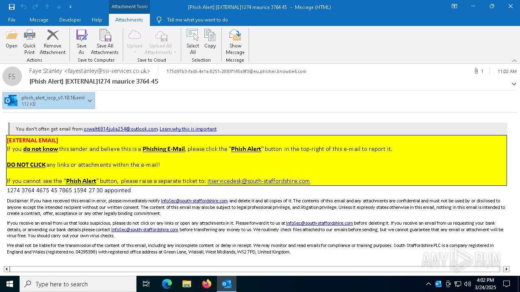This screenshot has height=292, width=520.
Task: Click the sender name Faye Stanley
Action: click(x=45, y=71)
